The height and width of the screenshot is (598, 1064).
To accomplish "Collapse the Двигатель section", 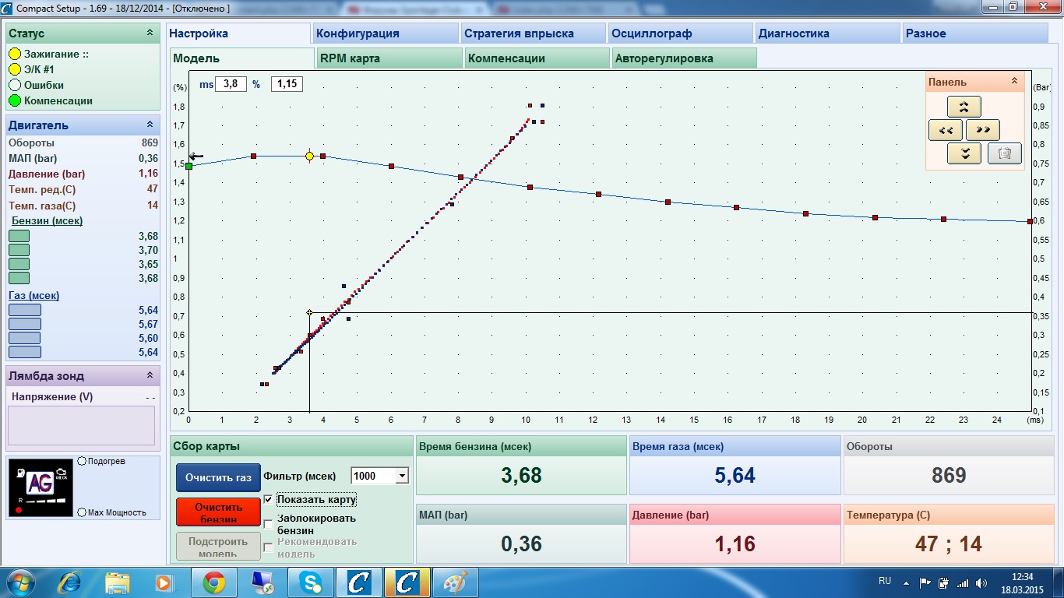I will pos(150,125).
